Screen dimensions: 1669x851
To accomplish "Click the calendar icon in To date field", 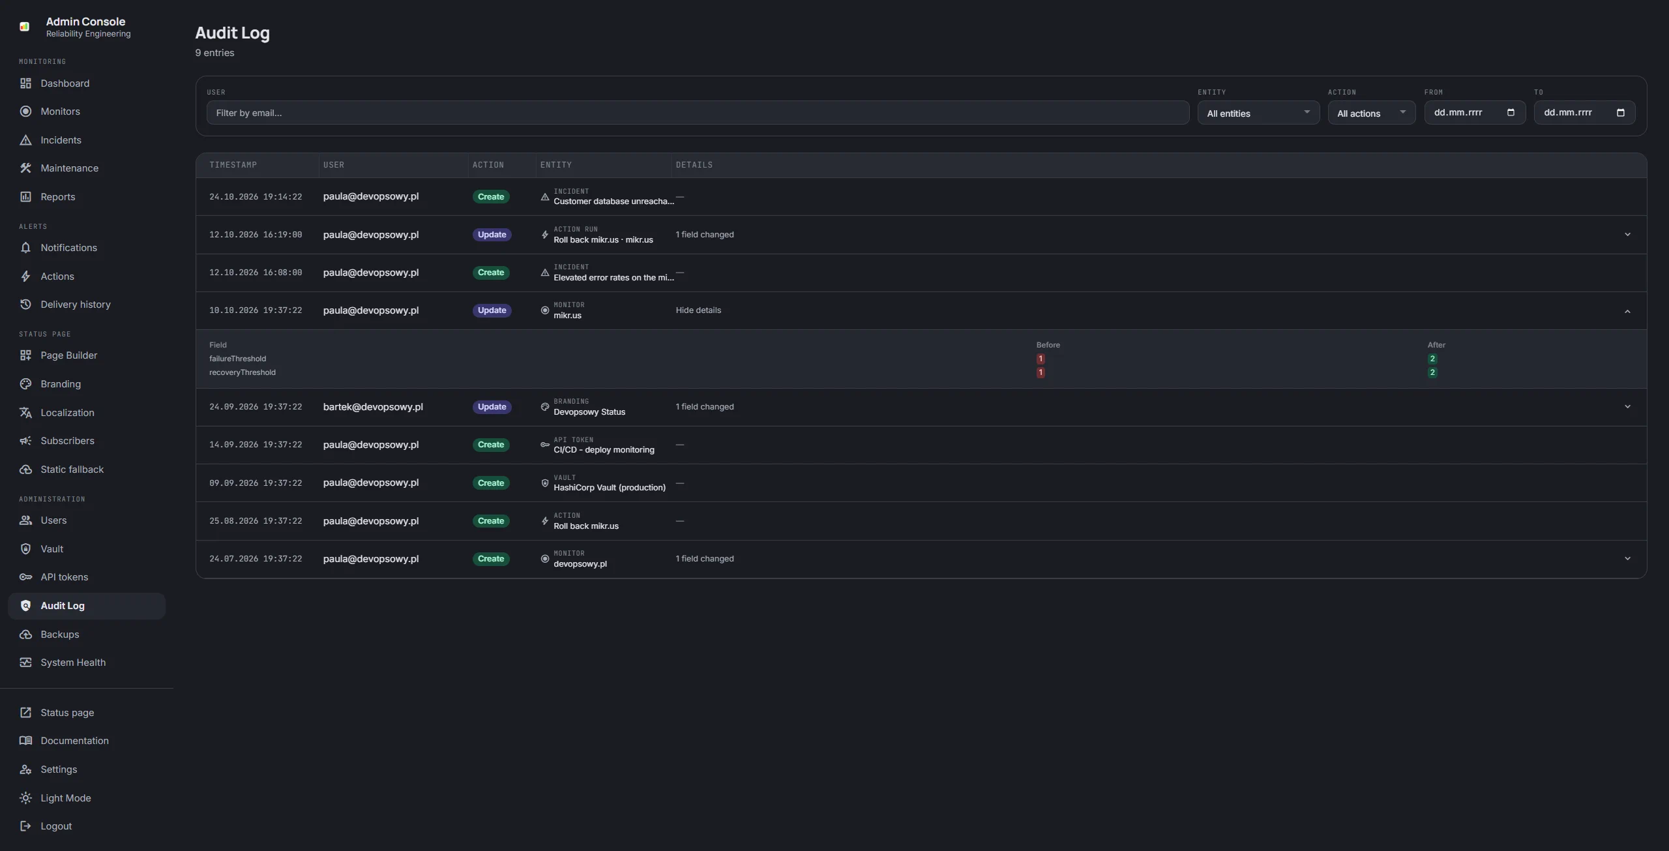I will pos(1621,113).
